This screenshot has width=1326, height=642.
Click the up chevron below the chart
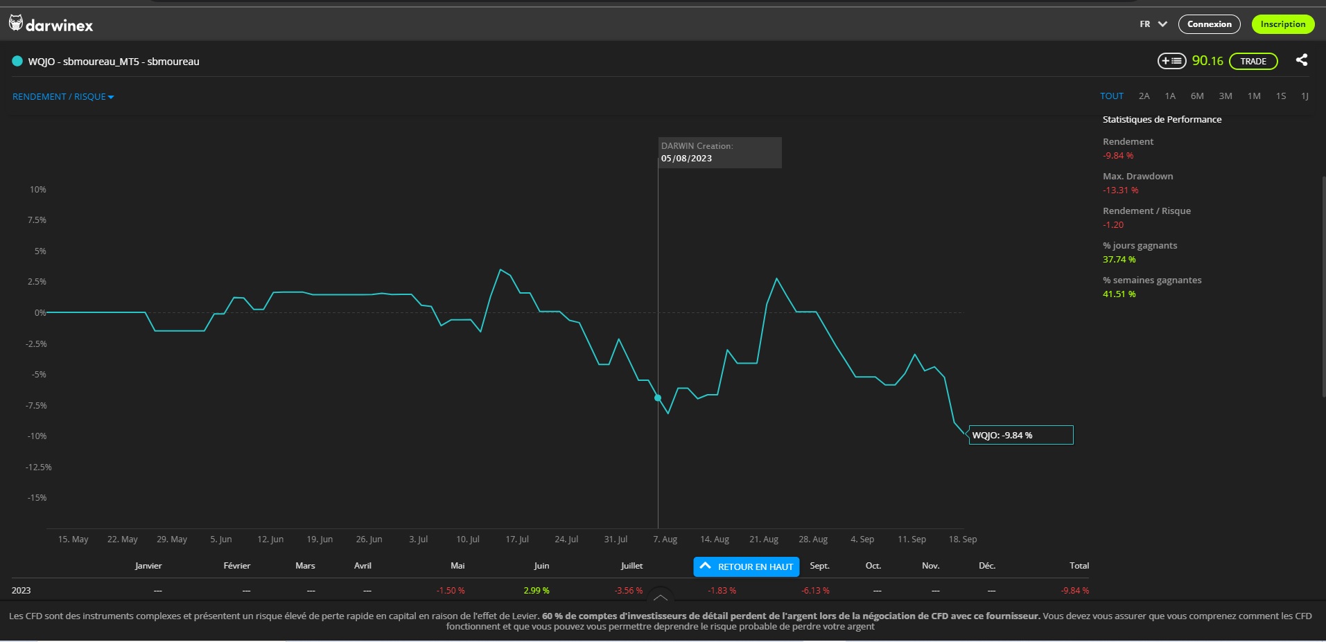point(661,597)
